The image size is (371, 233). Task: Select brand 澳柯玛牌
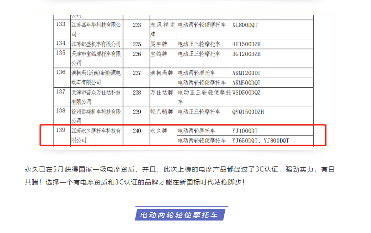coord(162,73)
